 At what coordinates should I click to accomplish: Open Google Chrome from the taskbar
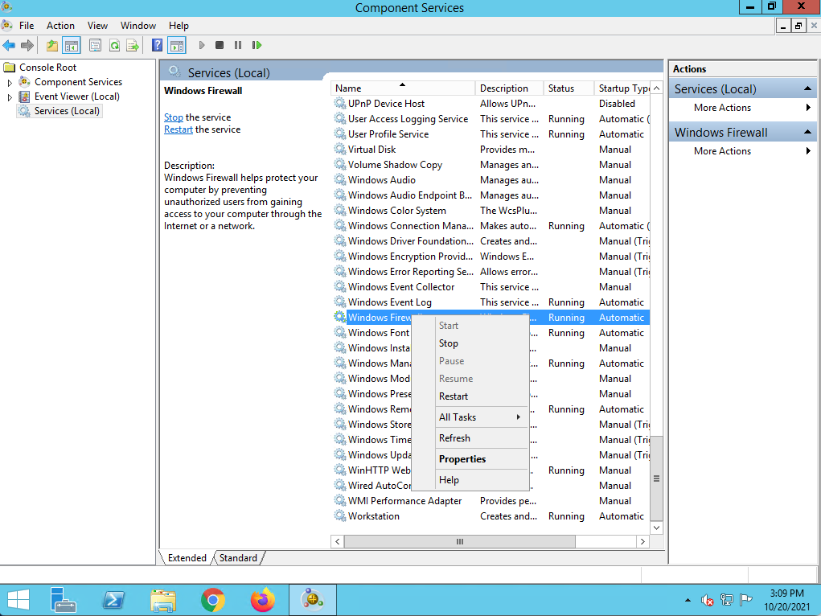(212, 600)
